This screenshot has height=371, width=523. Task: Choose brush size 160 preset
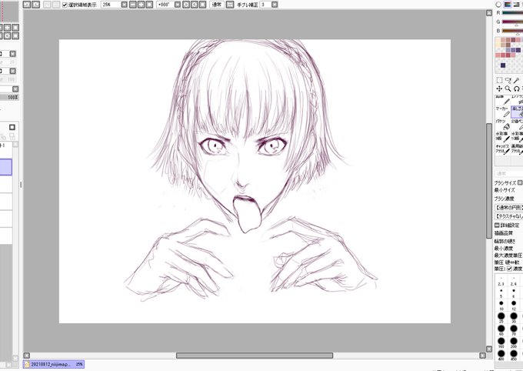point(501,343)
